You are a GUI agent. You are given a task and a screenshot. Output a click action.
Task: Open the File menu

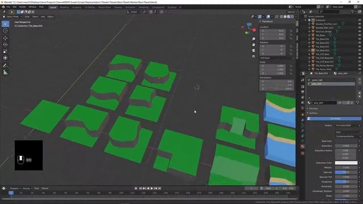tap(9, 7)
